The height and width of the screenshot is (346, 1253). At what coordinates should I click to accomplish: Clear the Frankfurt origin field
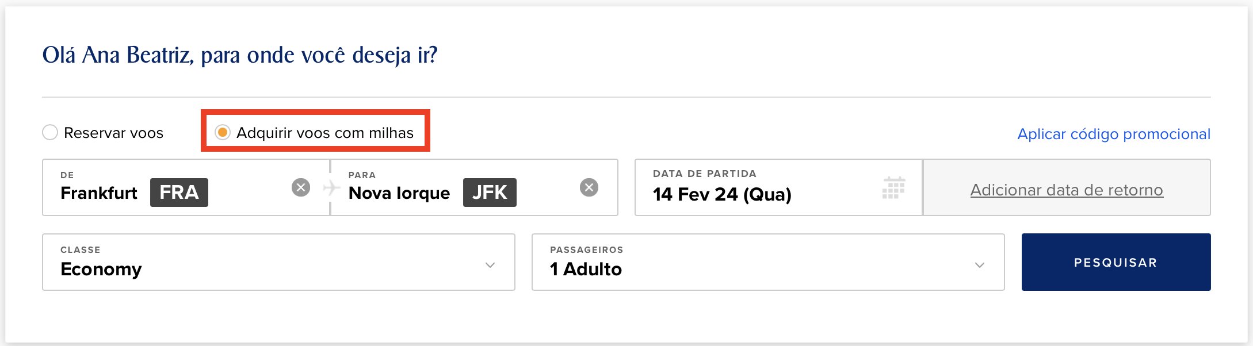click(301, 187)
